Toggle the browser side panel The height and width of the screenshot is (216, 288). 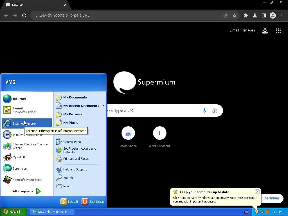point(264,16)
